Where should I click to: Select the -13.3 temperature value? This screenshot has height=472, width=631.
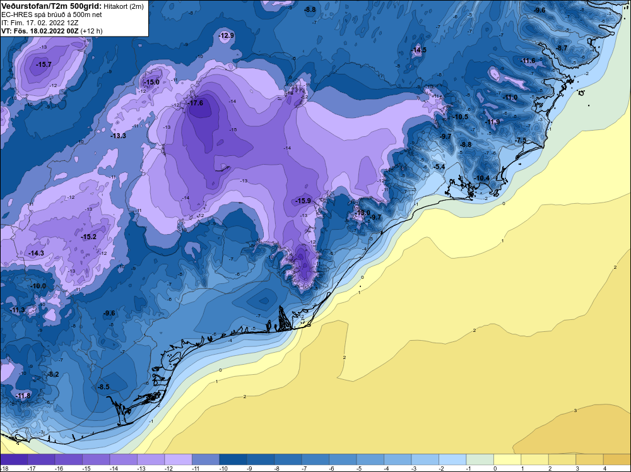119,136
